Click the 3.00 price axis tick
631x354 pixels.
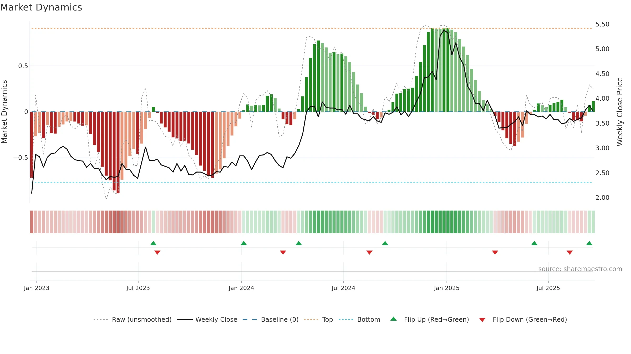point(602,148)
